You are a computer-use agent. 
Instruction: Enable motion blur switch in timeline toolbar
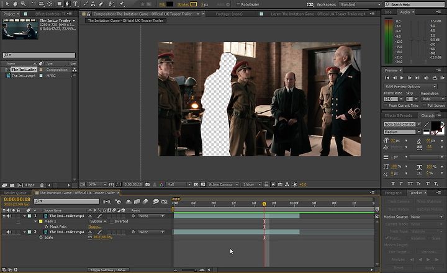coord(145,202)
